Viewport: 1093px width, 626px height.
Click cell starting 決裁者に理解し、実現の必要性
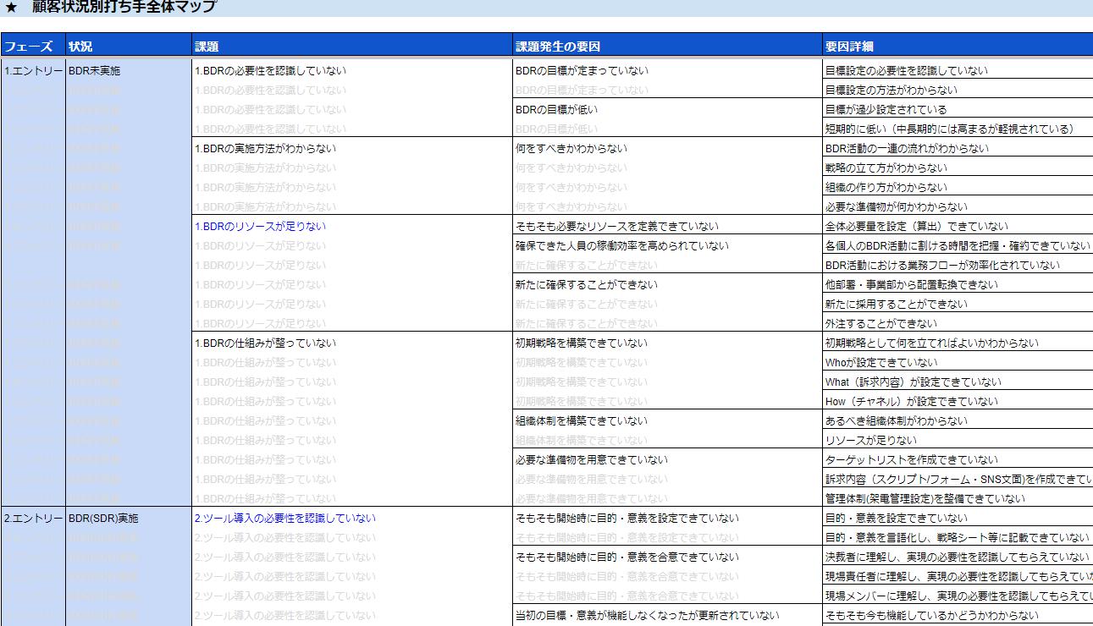[x=958, y=557]
